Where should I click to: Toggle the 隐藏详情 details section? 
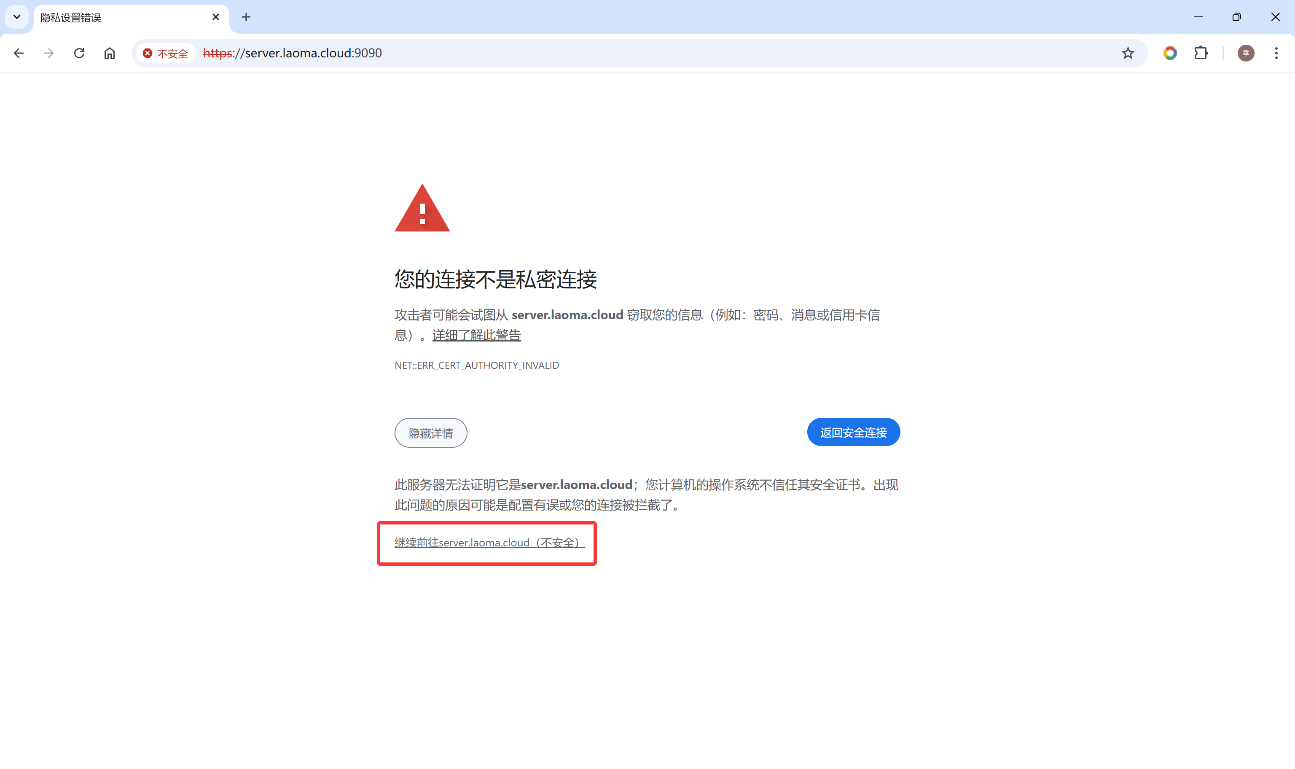(x=430, y=433)
